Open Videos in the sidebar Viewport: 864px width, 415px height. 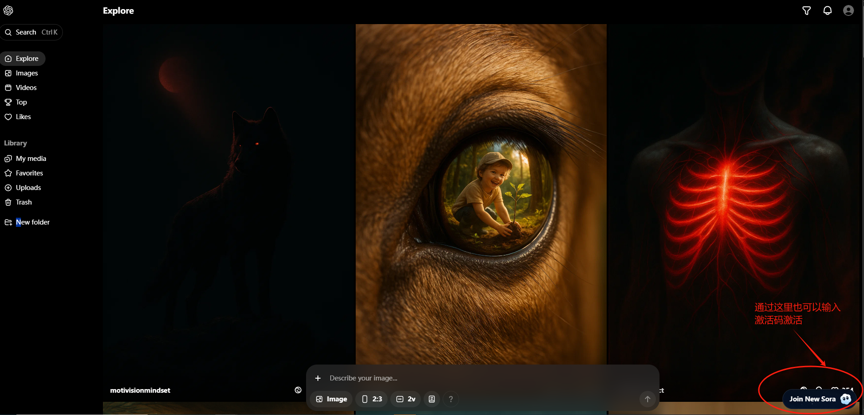click(26, 88)
